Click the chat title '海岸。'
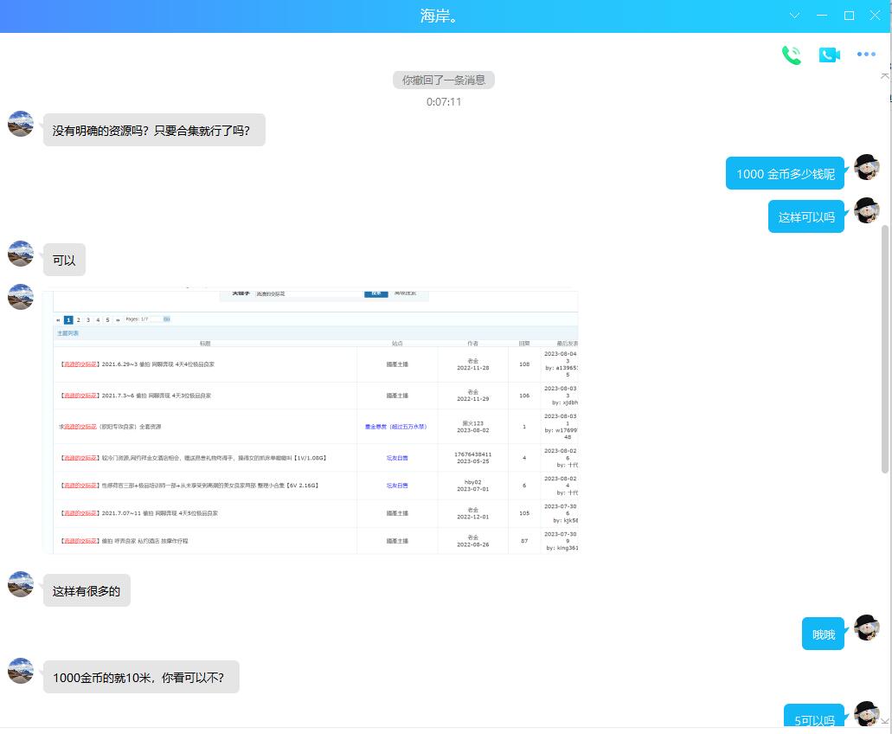Image resolution: width=892 pixels, height=734 pixels. (440, 16)
